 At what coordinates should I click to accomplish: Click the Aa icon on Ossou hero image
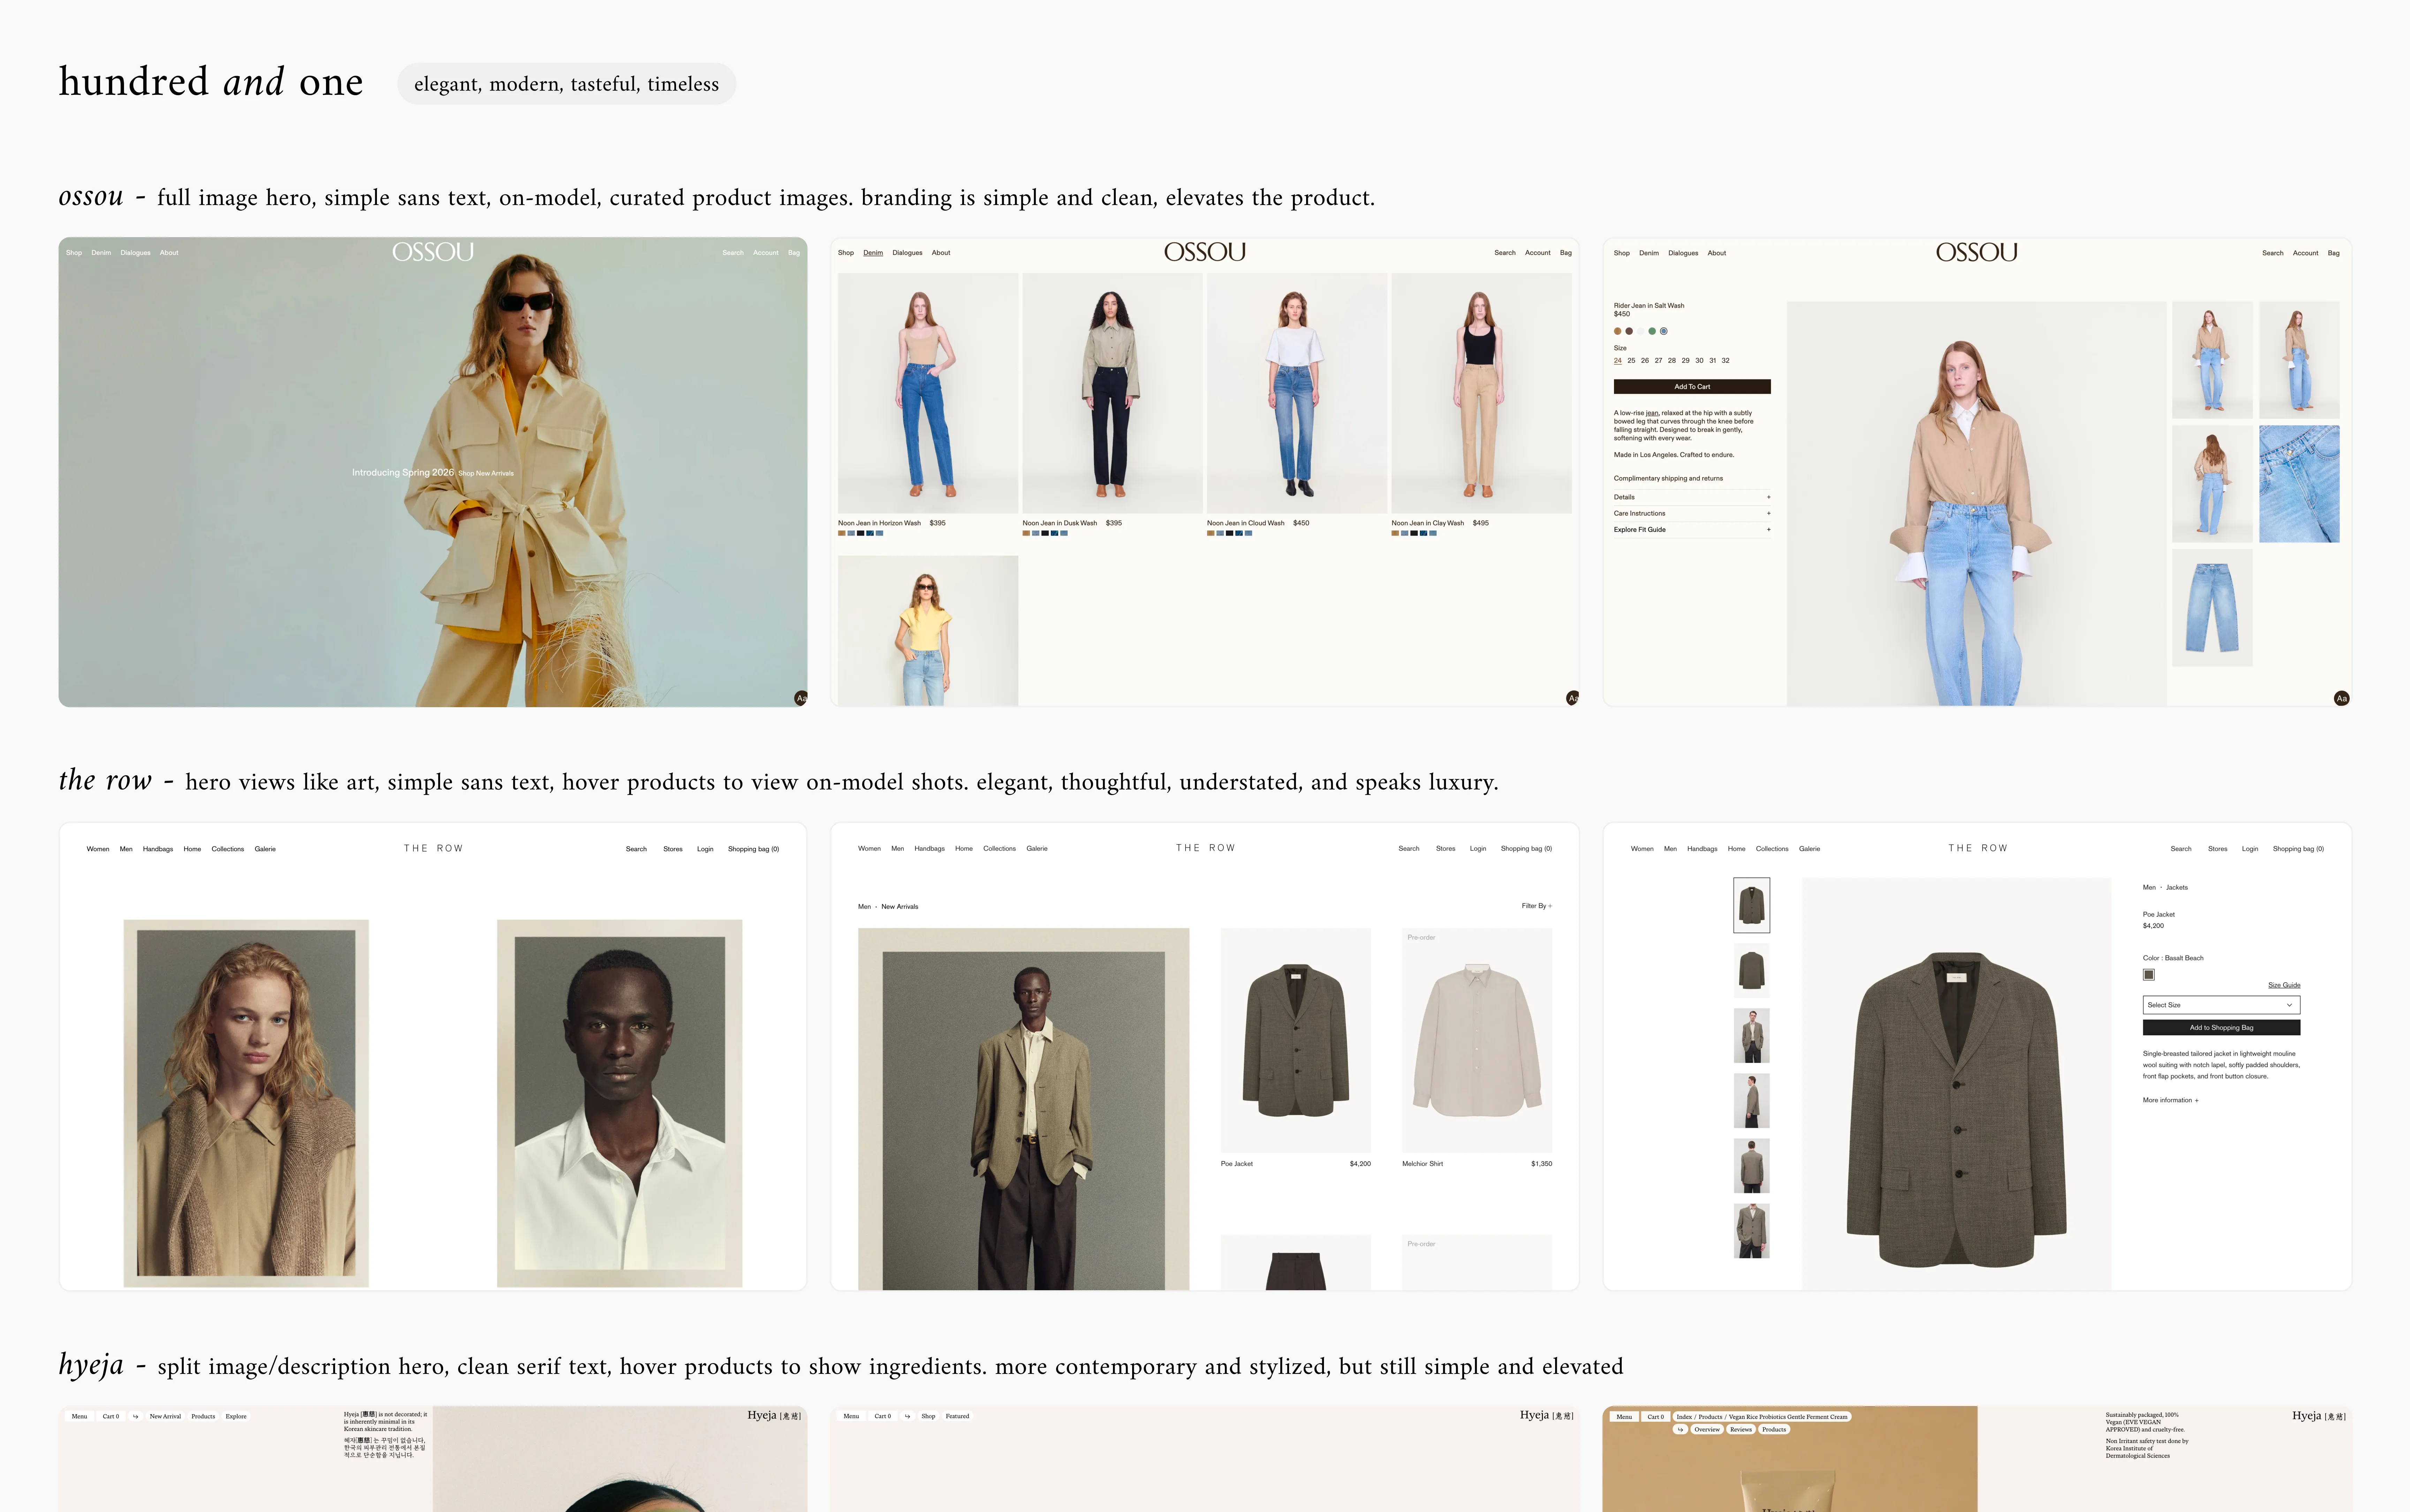click(x=801, y=698)
